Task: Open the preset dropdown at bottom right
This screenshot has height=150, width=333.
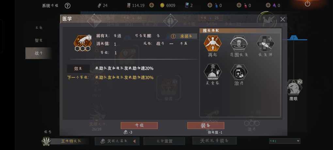Action: (285, 141)
